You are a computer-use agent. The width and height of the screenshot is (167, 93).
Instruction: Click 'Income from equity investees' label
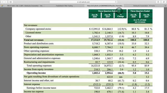(x=39, y=69)
